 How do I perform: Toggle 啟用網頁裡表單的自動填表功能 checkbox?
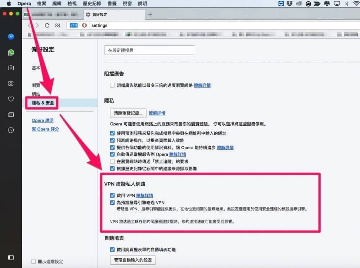pyautogui.click(x=112, y=249)
